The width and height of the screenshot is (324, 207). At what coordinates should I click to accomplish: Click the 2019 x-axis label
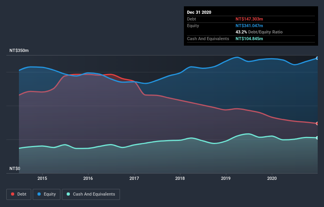click(x=226, y=178)
